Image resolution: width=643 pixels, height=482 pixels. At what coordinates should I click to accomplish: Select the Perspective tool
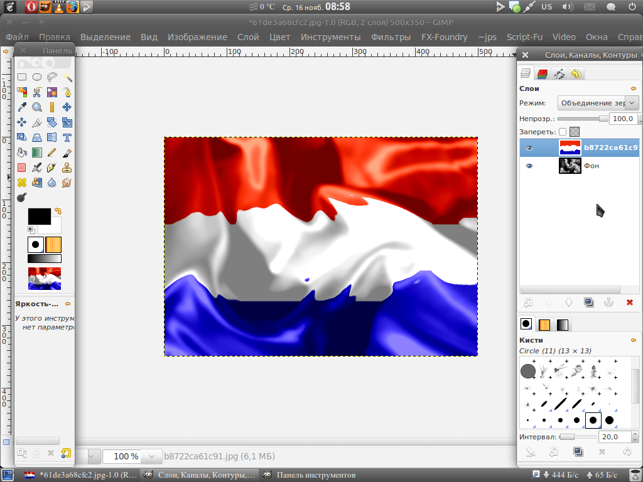pyautogui.click(x=37, y=137)
